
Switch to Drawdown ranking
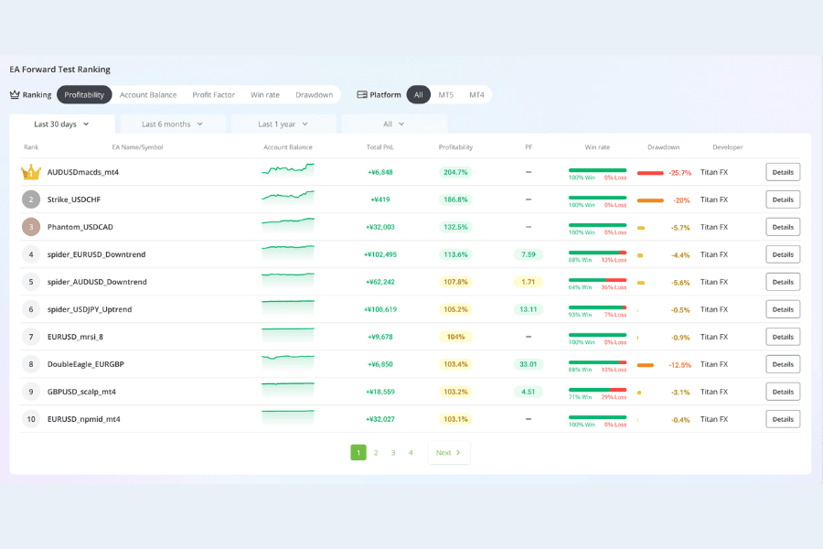(315, 94)
